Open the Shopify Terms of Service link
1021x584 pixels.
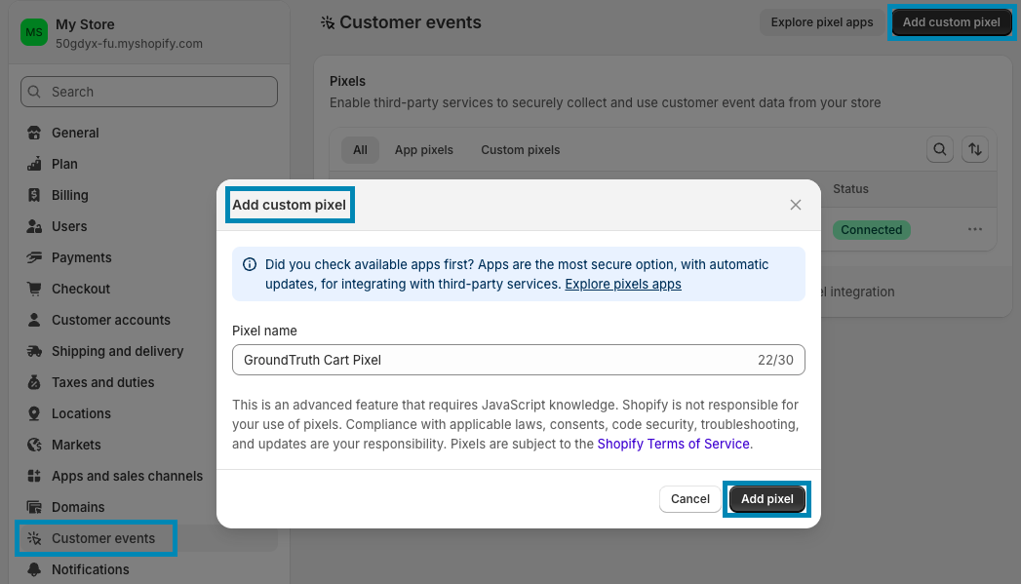tap(673, 444)
